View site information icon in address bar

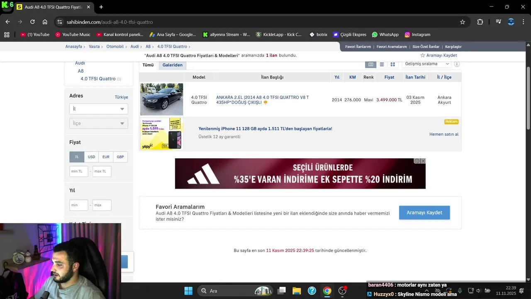click(x=59, y=22)
